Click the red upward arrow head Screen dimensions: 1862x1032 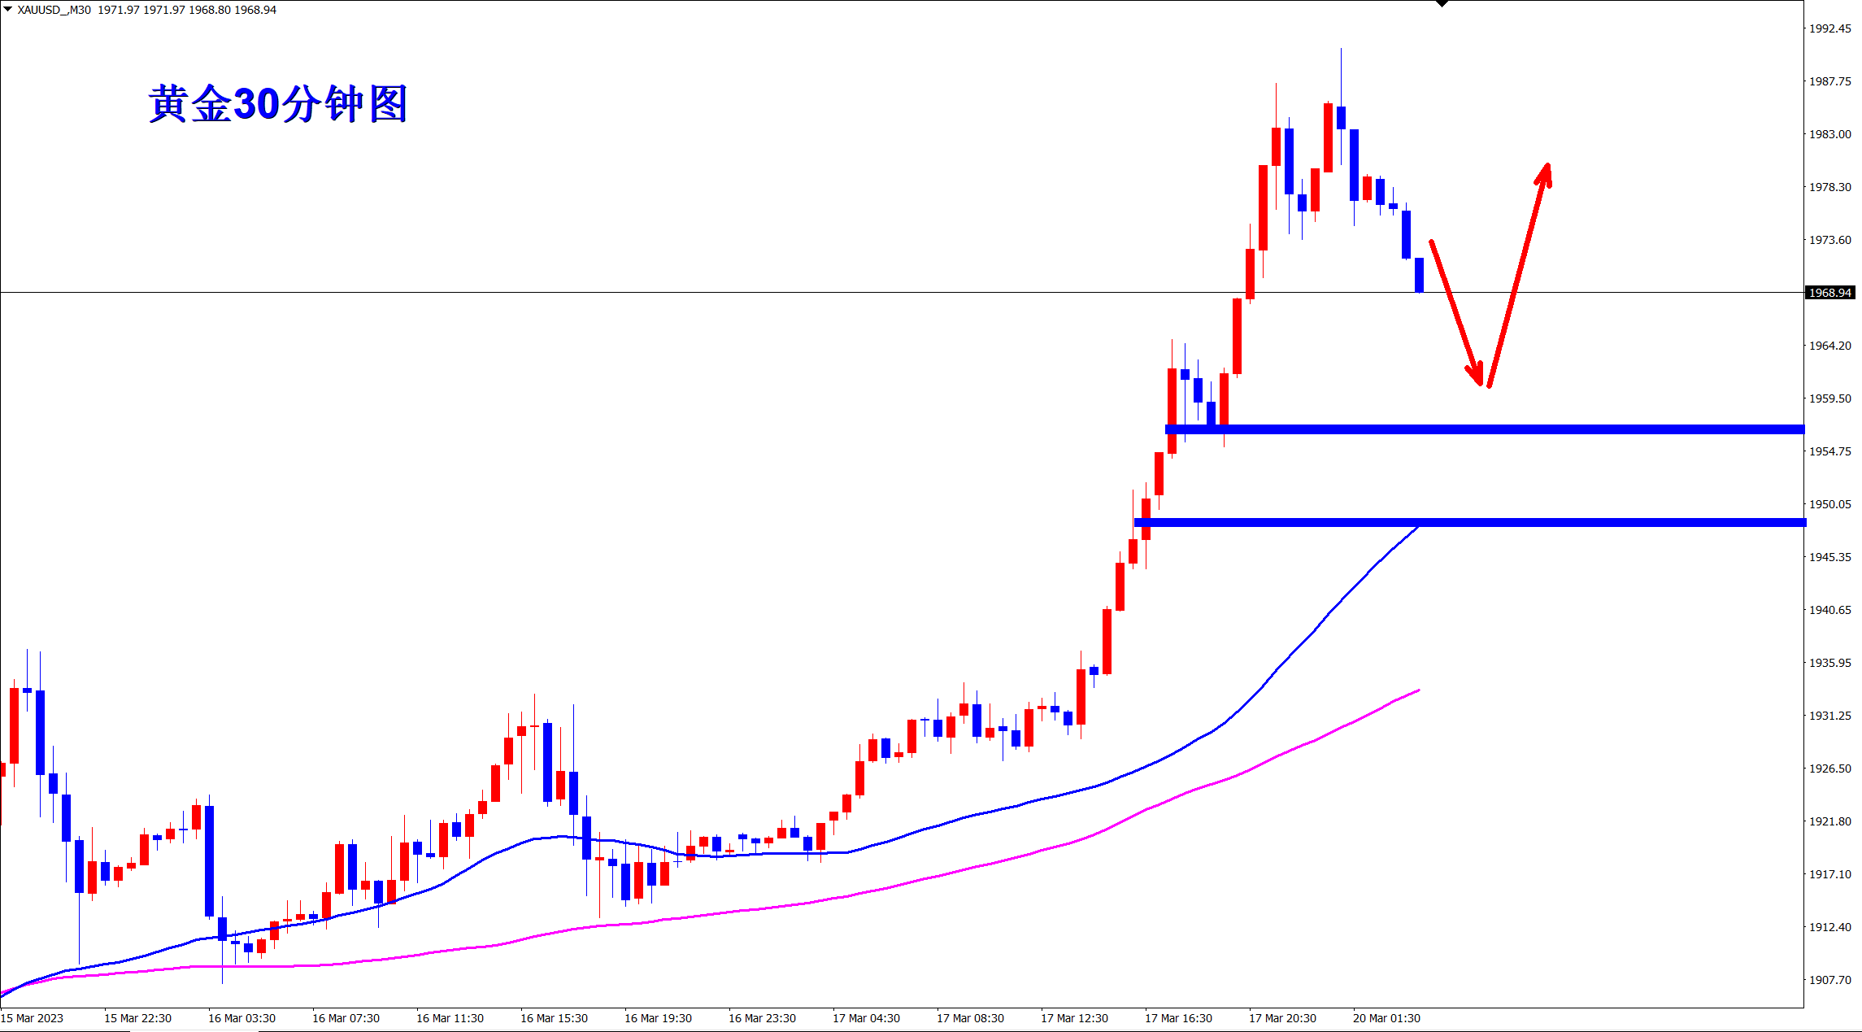(x=1546, y=172)
